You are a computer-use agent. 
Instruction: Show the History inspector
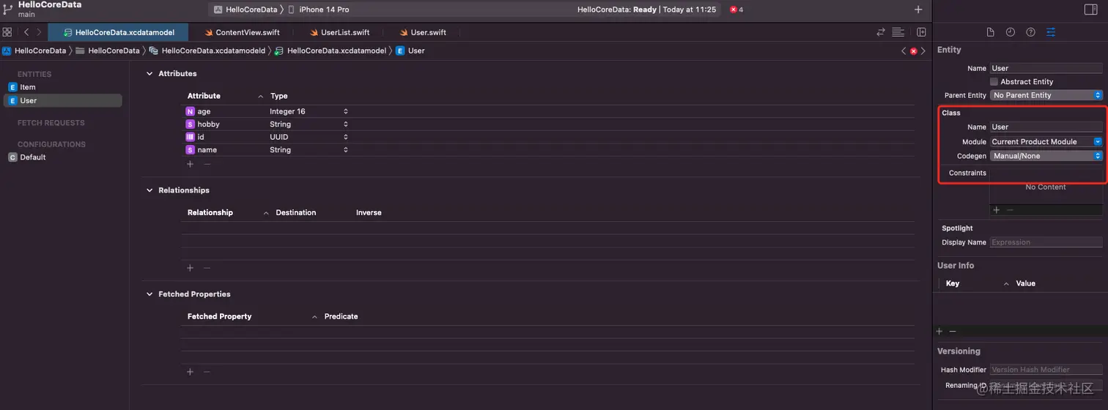point(1011,32)
